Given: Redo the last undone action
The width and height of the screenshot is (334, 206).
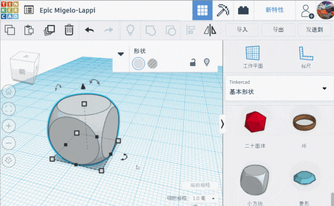Looking at the screenshot, I should coord(109,30).
